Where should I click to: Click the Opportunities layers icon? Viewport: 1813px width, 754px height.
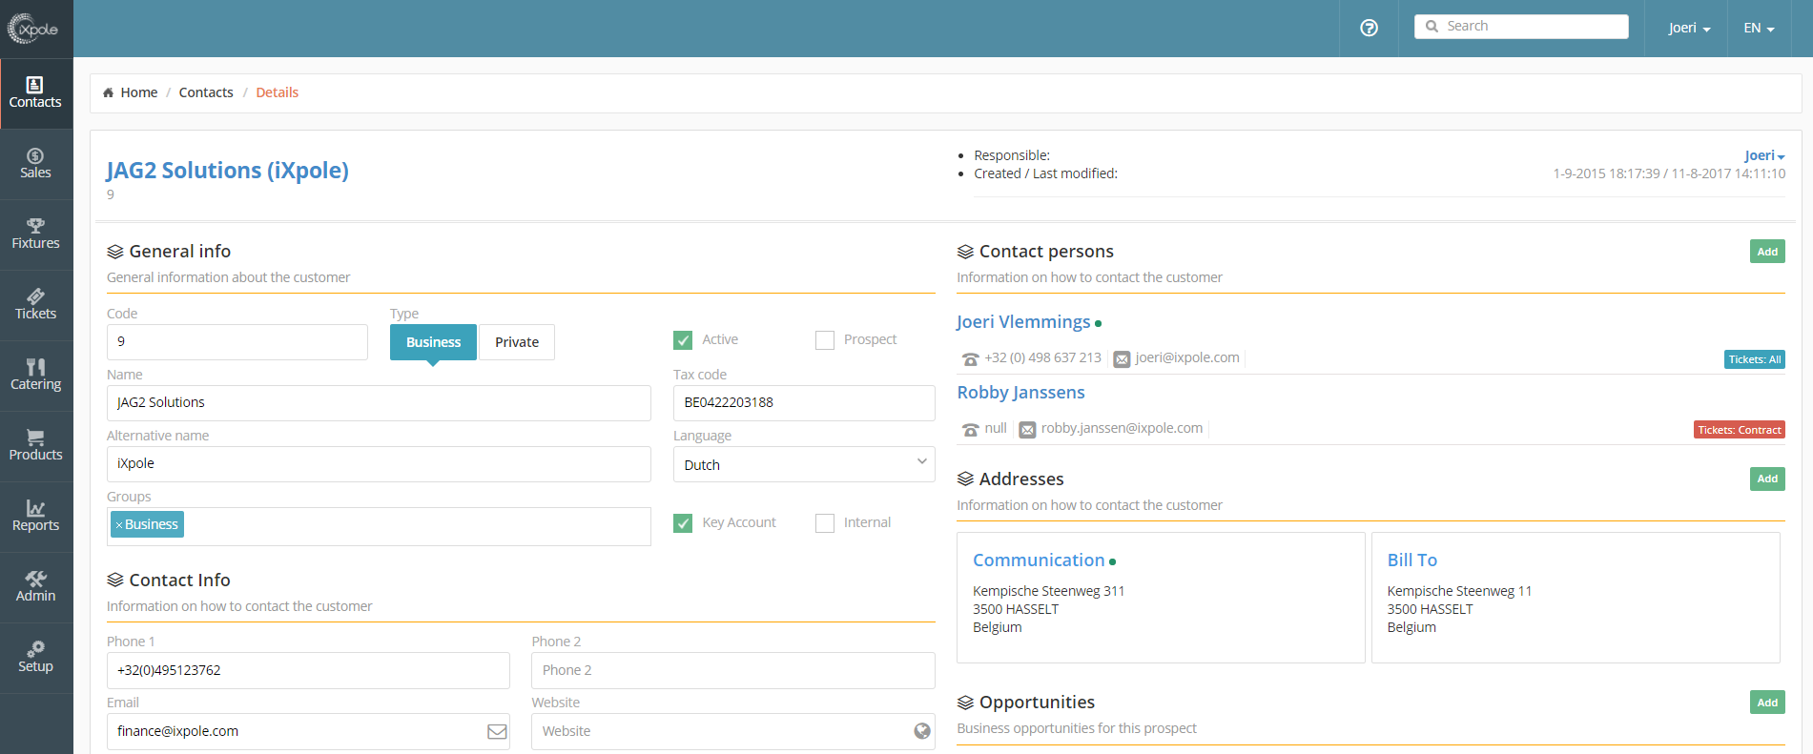(x=965, y=703)
